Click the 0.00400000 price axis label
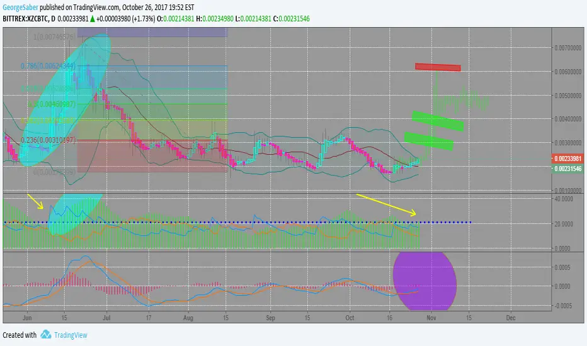The width and height of the screenshot is (587, 346). pos(568,119)
